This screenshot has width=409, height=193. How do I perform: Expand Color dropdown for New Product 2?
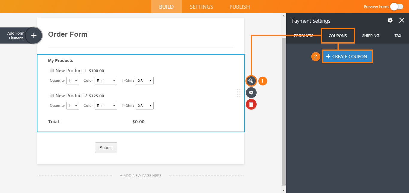pyautogui.click(x=106, y=106)
